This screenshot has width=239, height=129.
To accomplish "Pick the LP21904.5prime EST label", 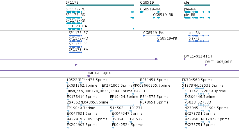I will click(x=215, y=108).
